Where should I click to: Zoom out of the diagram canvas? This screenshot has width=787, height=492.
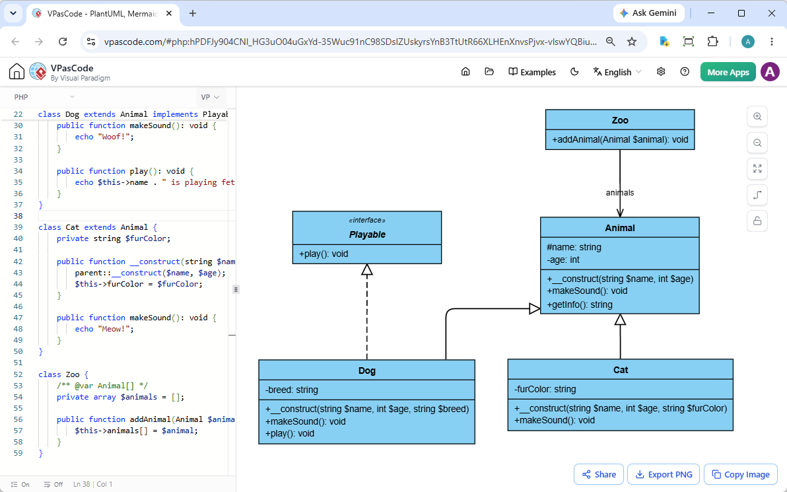click(x=757, y=143)
